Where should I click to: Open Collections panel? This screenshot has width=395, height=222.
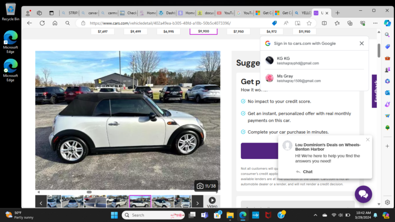[350, 23]
